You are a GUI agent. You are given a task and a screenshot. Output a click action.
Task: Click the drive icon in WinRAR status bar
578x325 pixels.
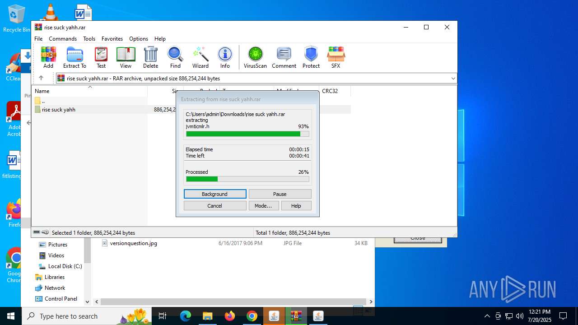pos(37,232)
